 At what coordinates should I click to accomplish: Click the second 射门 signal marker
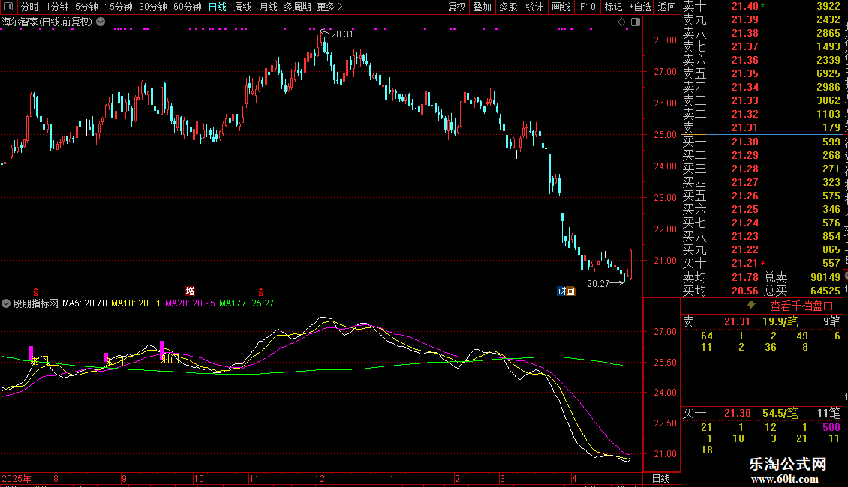coord(115,362)
